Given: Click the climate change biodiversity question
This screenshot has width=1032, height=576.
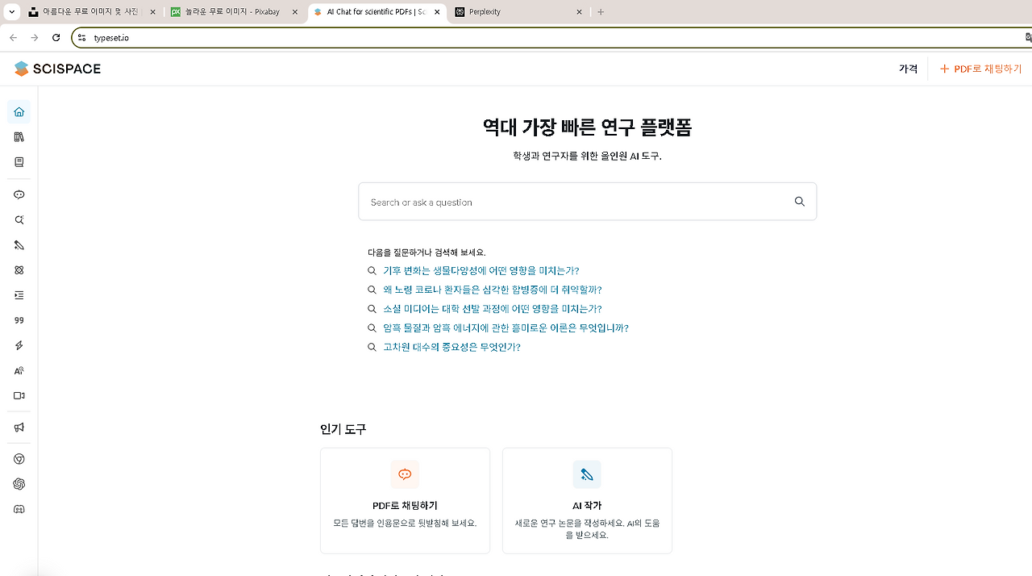Looking at the screenshot, I should (x=481, y=270).
